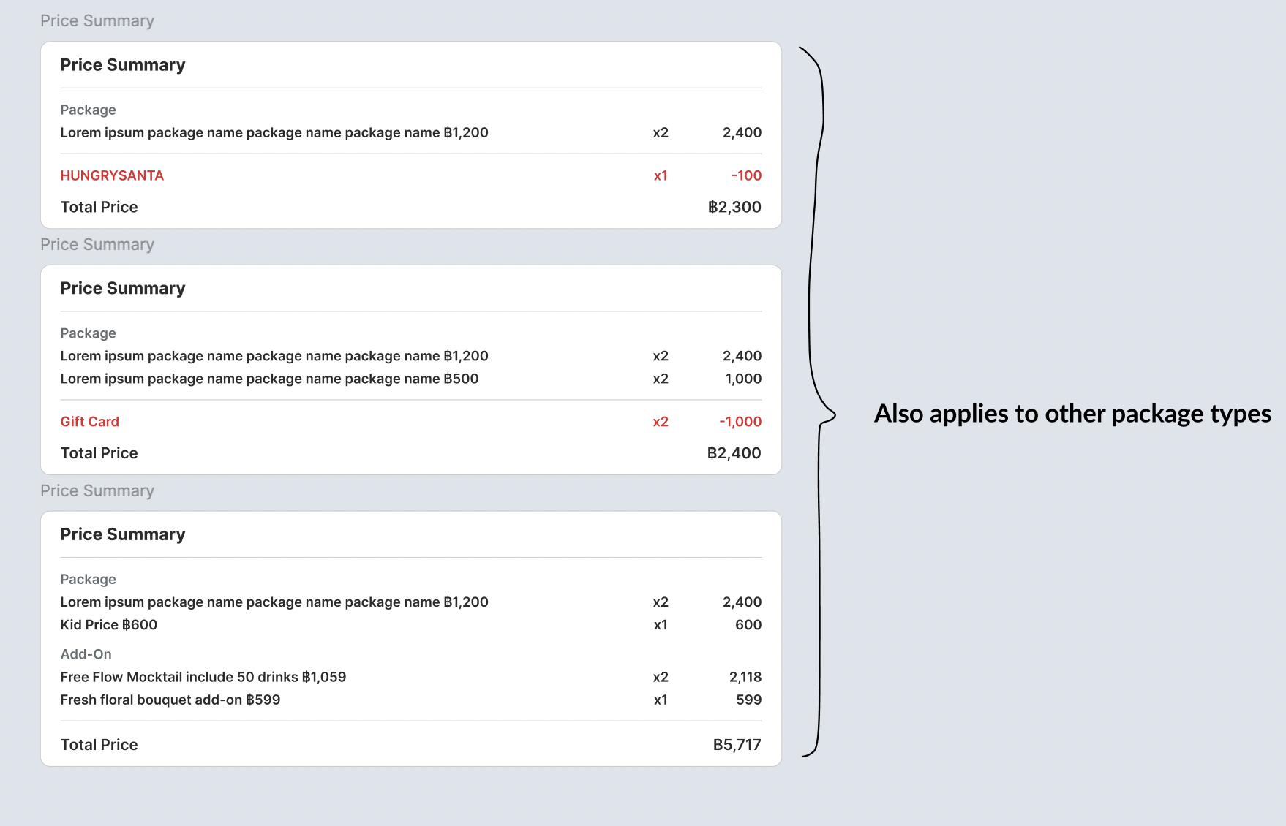The width and height of the screenshot is (1286, 826).
Task: Click the ฿5,717 total price value
Action: click(737, 745)
